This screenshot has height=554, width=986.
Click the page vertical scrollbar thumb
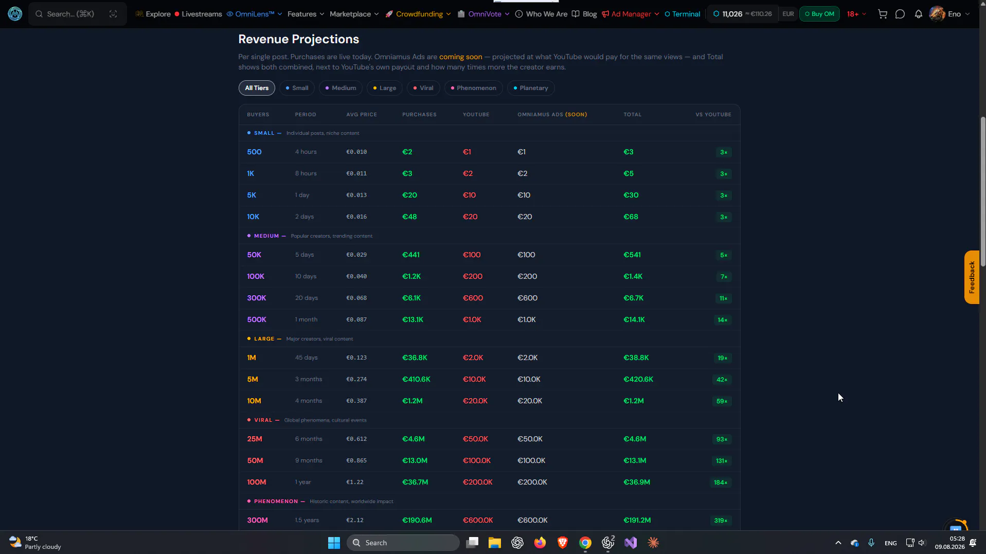click(x=983, y=191)
